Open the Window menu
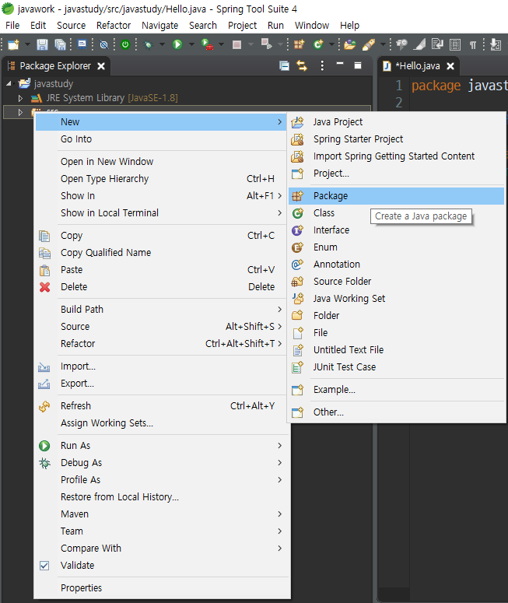The image size is (508, 603). 312,26
